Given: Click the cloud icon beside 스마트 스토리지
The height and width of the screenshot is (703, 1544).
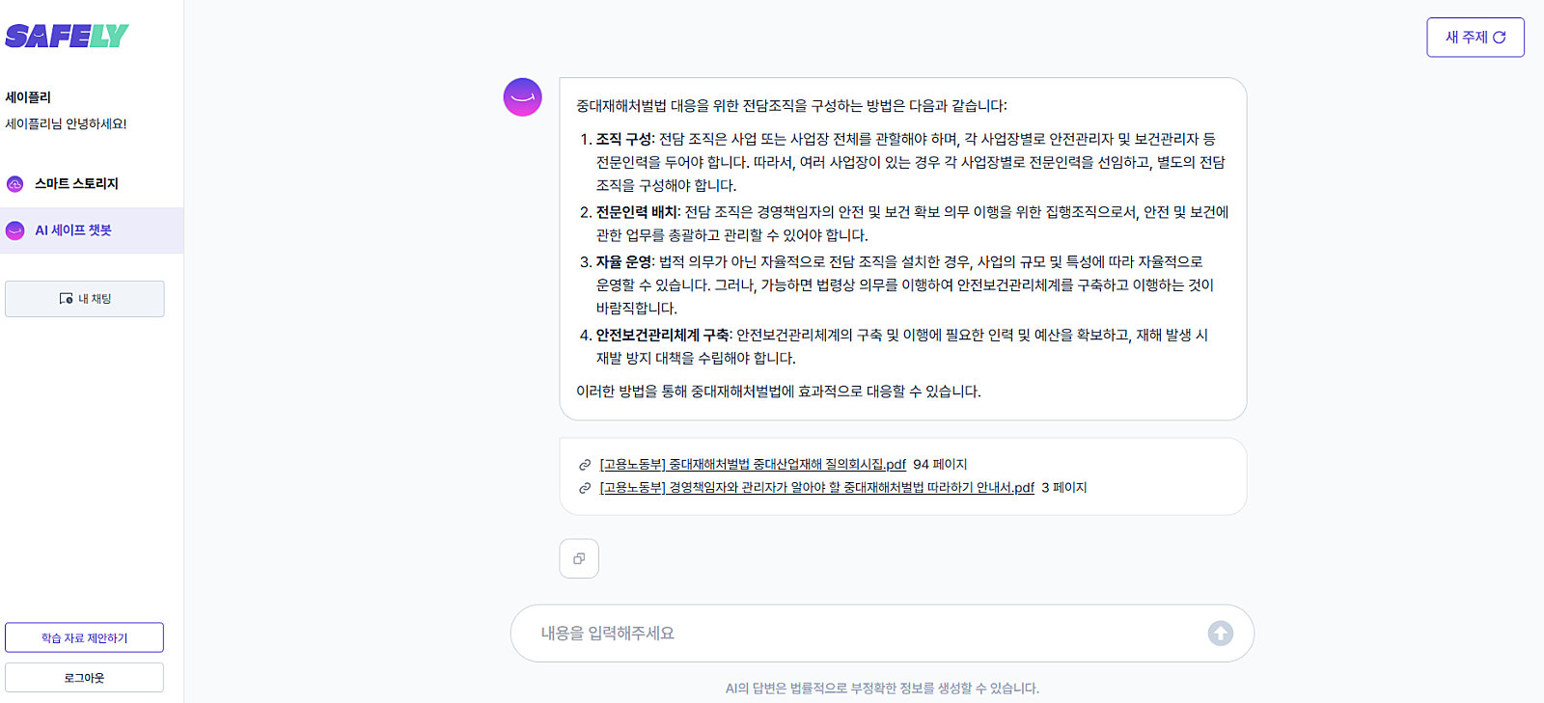Looking at the screenshot, I should coord(15,184).
